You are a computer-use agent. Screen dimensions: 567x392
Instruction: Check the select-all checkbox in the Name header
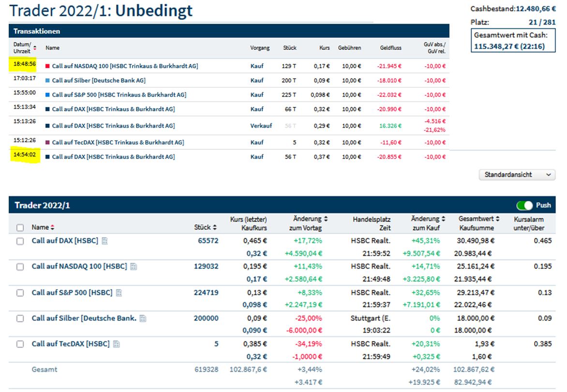click(x=20, y=227)
